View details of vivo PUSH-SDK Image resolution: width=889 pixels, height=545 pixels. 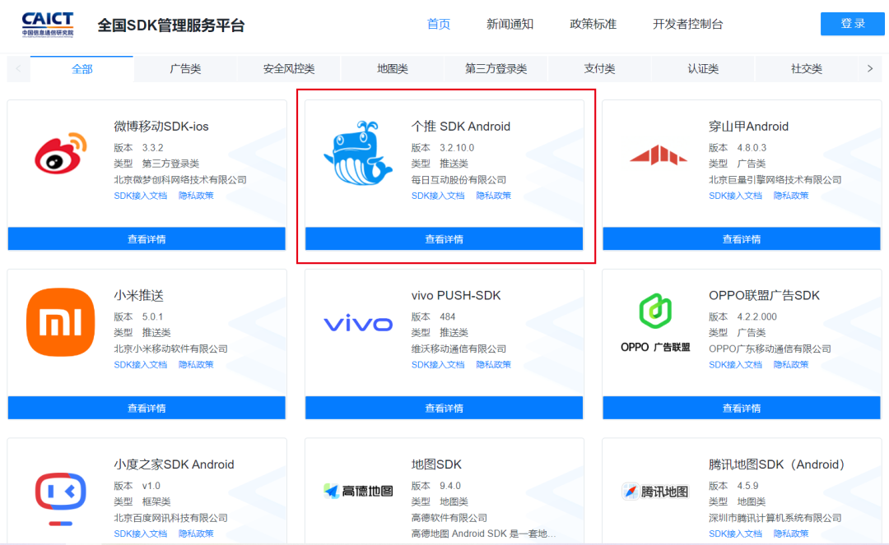click(444, 408)
